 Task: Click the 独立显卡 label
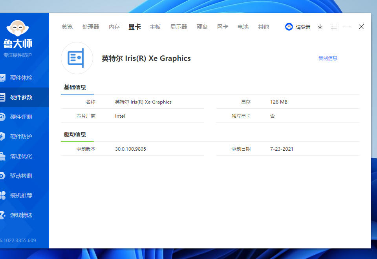[x=241, y=116]
